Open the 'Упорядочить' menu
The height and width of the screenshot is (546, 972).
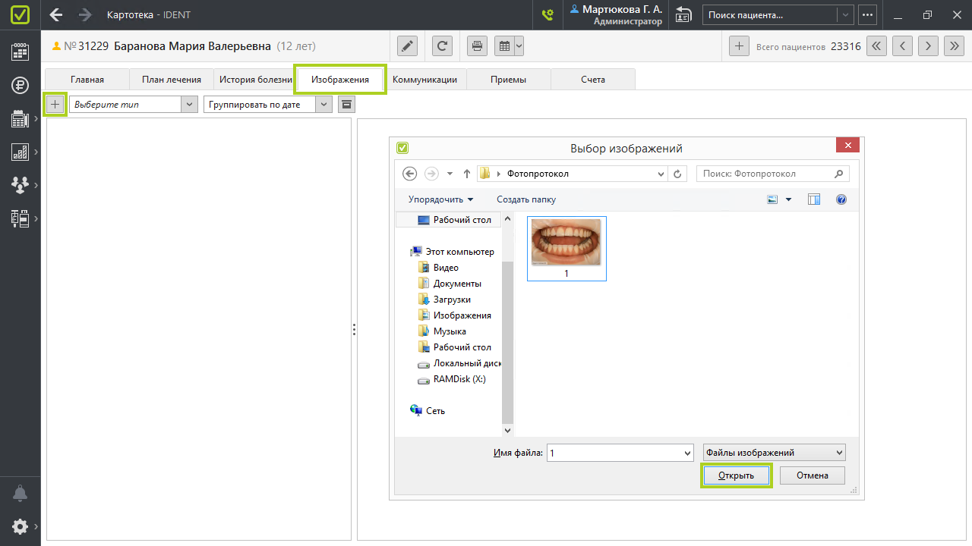440,199
